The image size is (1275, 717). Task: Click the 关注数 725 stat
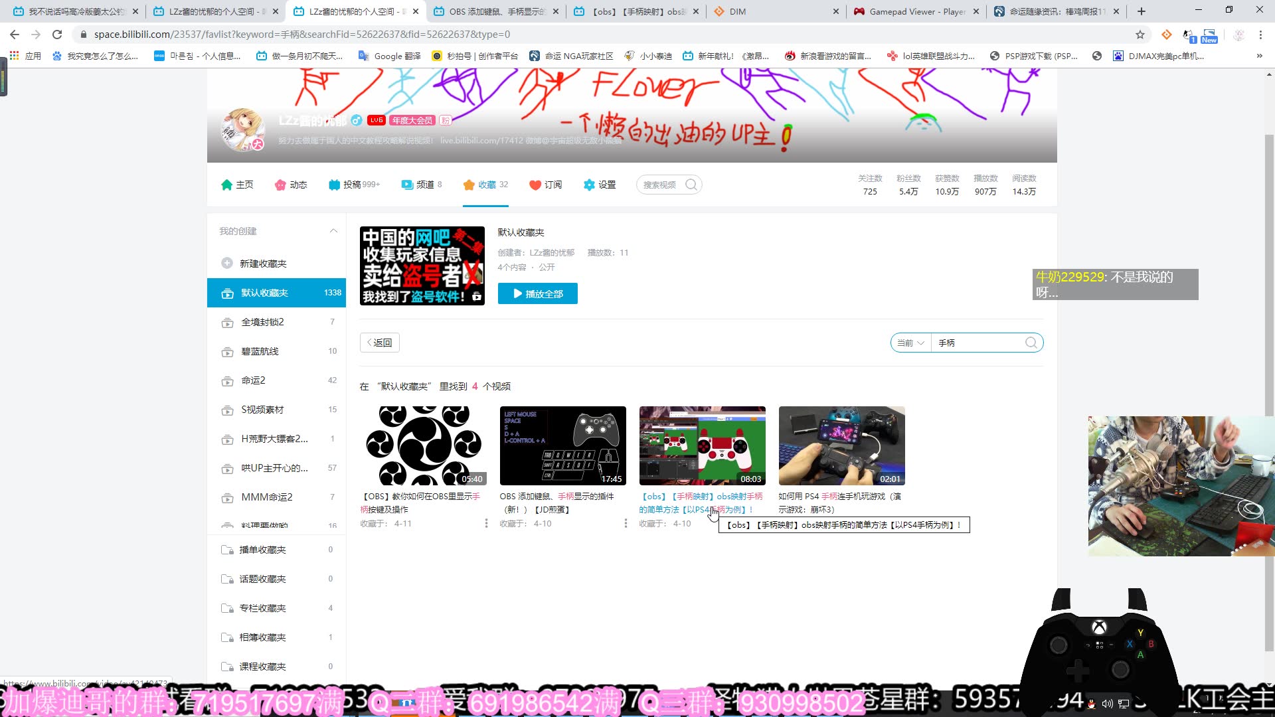(x=870, y=185)
